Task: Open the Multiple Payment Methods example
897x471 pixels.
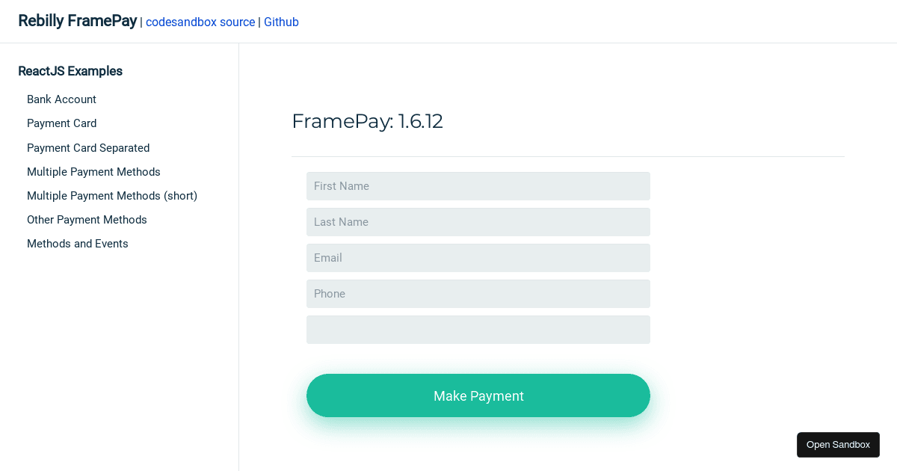Action: pos(93,172)
